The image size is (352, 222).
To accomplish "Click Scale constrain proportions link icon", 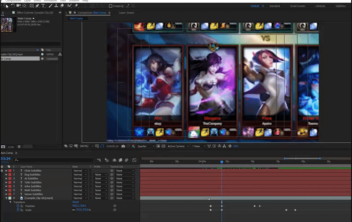I will click(x=73, y=210).
